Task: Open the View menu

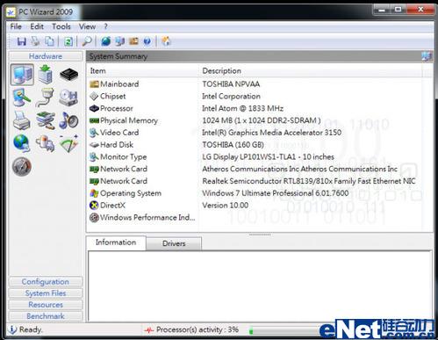Action: (87, 26)
